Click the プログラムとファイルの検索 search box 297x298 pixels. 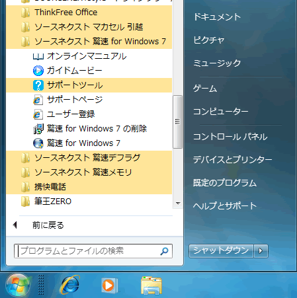click(x=93, y=251)
